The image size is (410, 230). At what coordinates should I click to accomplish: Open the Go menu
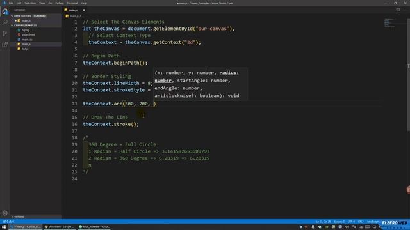(x=50, y=3)
